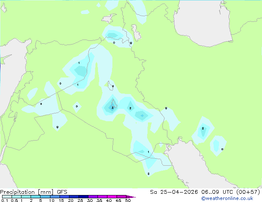
Task: Pick the legend swatch between 2 and 5
Action: (36, 197)
